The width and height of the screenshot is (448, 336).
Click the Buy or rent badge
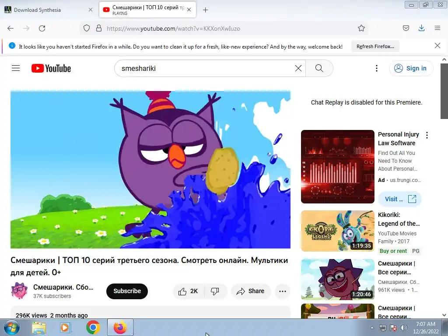pos(393,251)
